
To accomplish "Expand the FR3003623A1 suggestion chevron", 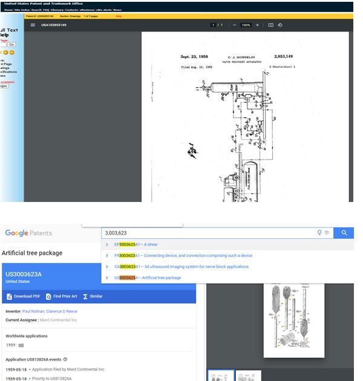I will coord(107,256).
